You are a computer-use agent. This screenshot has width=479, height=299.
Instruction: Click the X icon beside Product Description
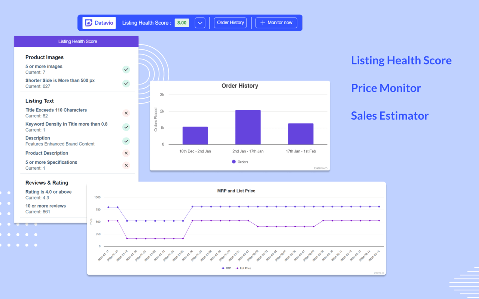point(126,153)
